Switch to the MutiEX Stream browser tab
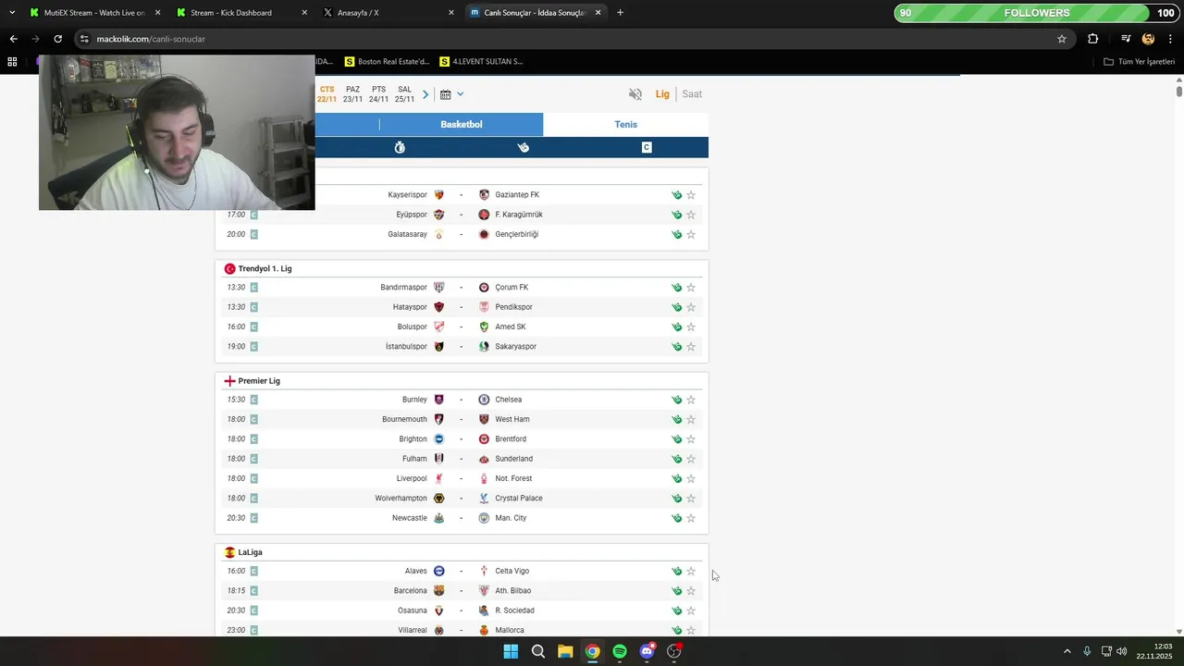This screenshot has width=1184, height=666. (94, 13)
